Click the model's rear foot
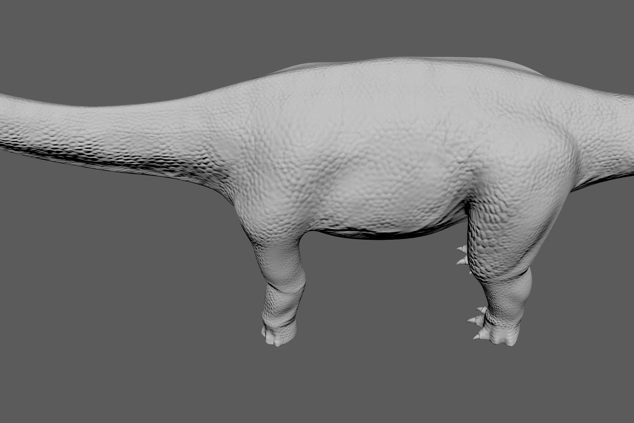634x423 pixels. tap(279, 333)
